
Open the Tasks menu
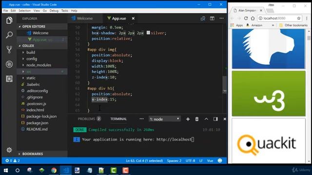[x=64, y=11]
